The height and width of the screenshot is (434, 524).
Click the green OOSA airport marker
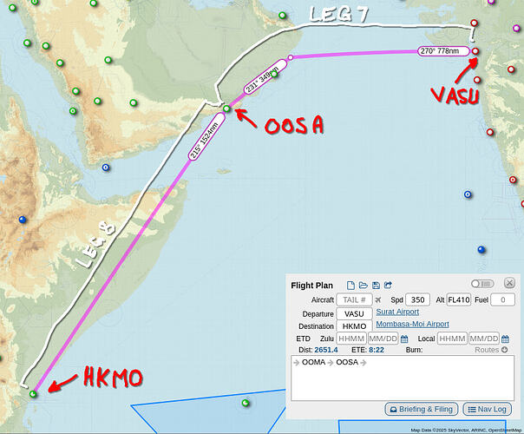226,108
